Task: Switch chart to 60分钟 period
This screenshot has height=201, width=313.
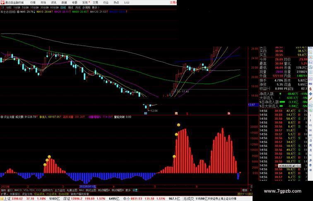Action: point(54,7)
